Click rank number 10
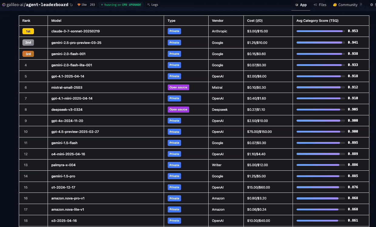This screenshot has width=376, height=227. [26, 132]
